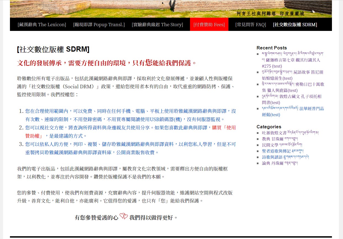Open the 藏漢辭典 The Lexicon menu item
This screenshot has height=239, width=343.
[42, 25]
